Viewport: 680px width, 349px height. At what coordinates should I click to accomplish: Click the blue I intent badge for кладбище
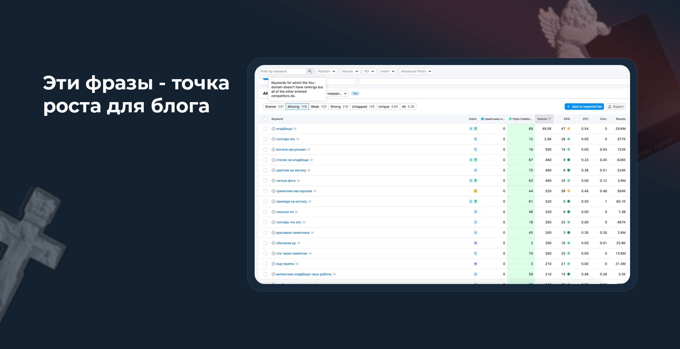pyautogui.click(x=471, y=129)
